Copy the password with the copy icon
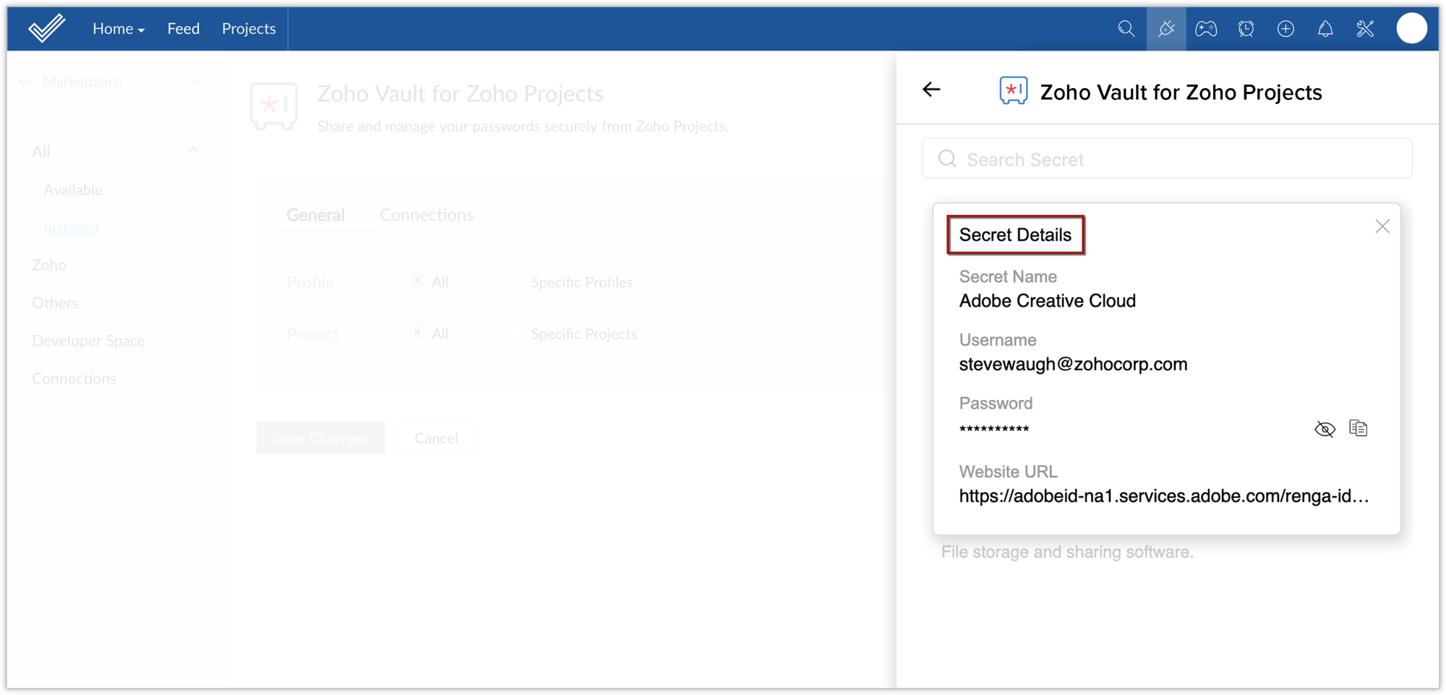Screen dimensions: 1446x695 tap(1359, 428)
